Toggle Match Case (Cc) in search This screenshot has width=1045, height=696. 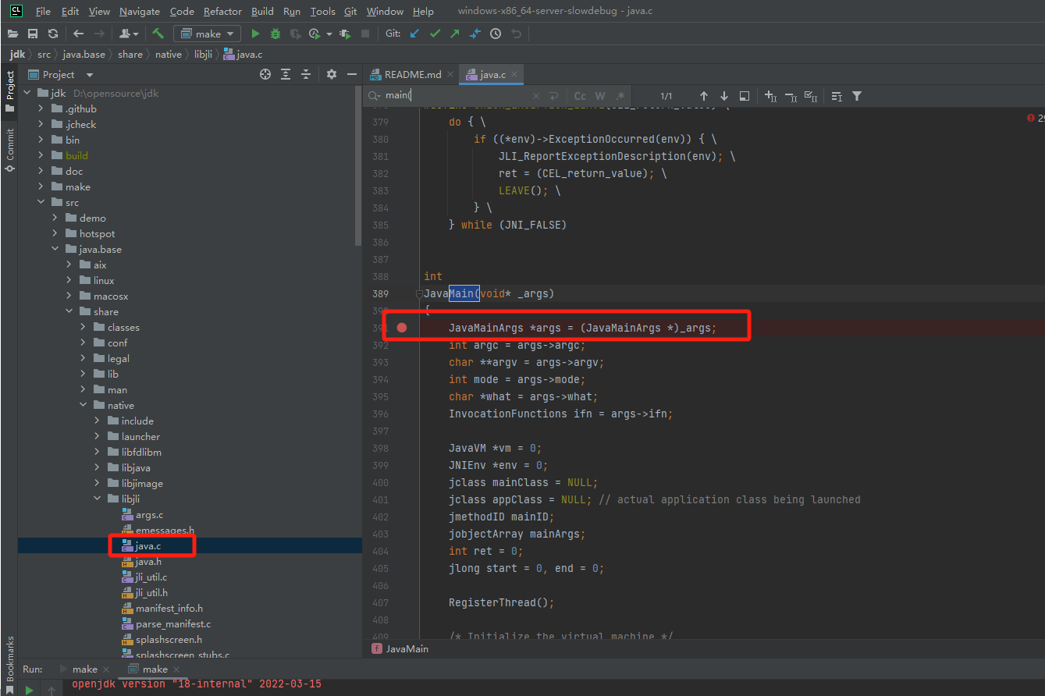[580, 96]
